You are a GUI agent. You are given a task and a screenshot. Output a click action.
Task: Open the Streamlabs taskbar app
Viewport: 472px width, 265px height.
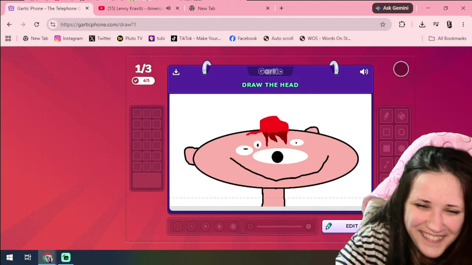[x=66, y=258]
